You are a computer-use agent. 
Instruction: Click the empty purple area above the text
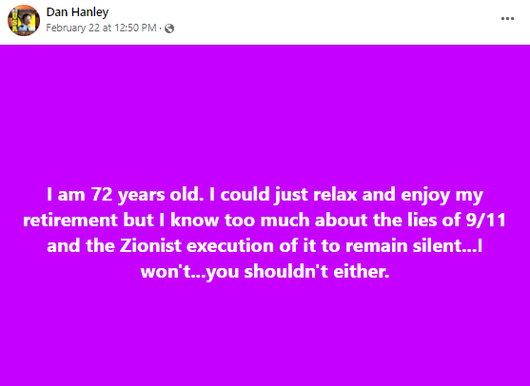[x=265, y=111]
